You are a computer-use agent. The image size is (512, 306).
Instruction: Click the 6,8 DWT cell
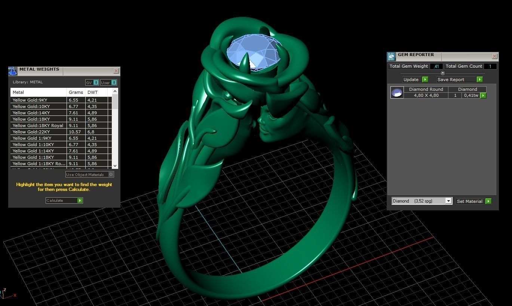[96, 132]
